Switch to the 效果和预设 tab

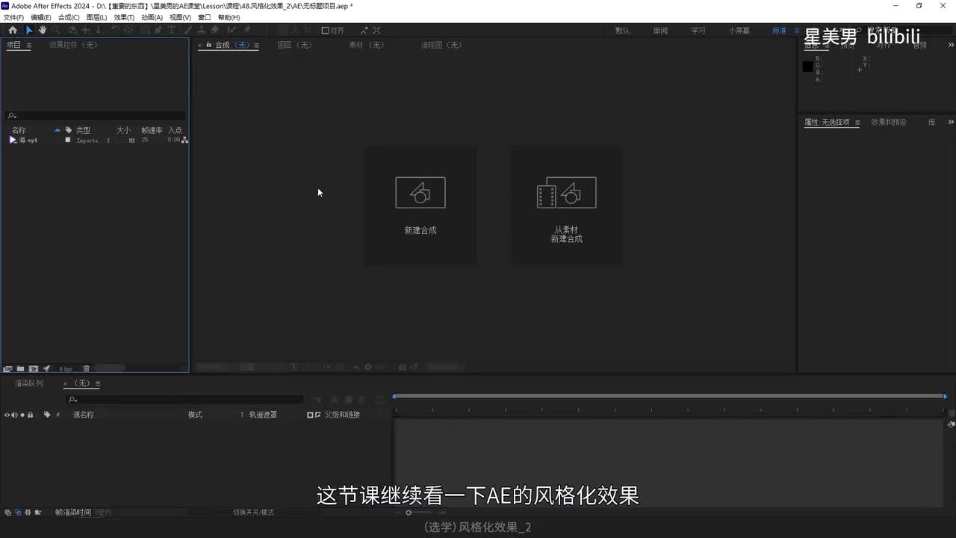click(889, 122)
